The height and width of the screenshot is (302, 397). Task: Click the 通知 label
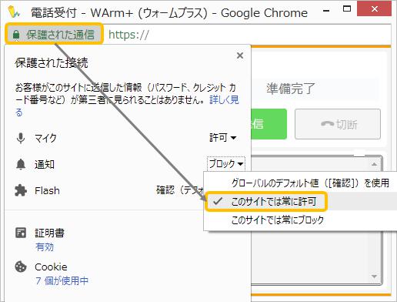(45, 164)
